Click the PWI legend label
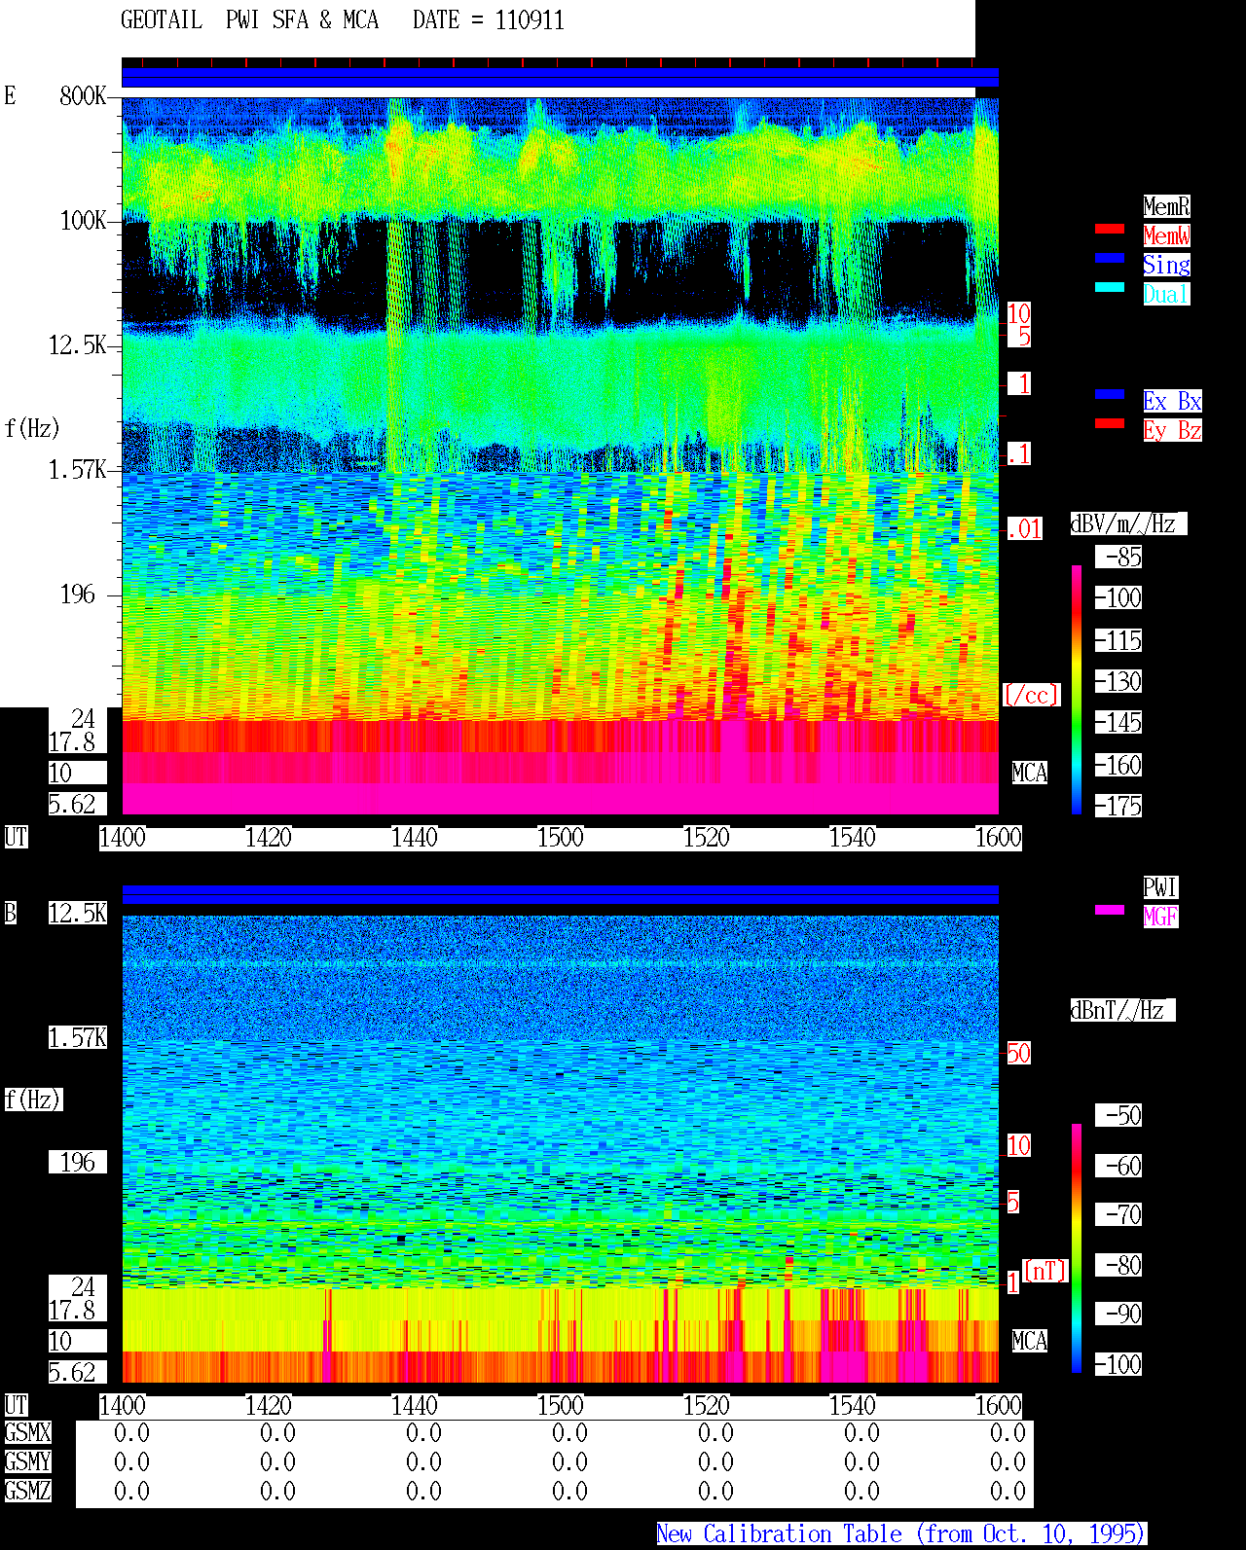The width and height of the screenshot is (1246, 1550). [x=1160, y=887]
